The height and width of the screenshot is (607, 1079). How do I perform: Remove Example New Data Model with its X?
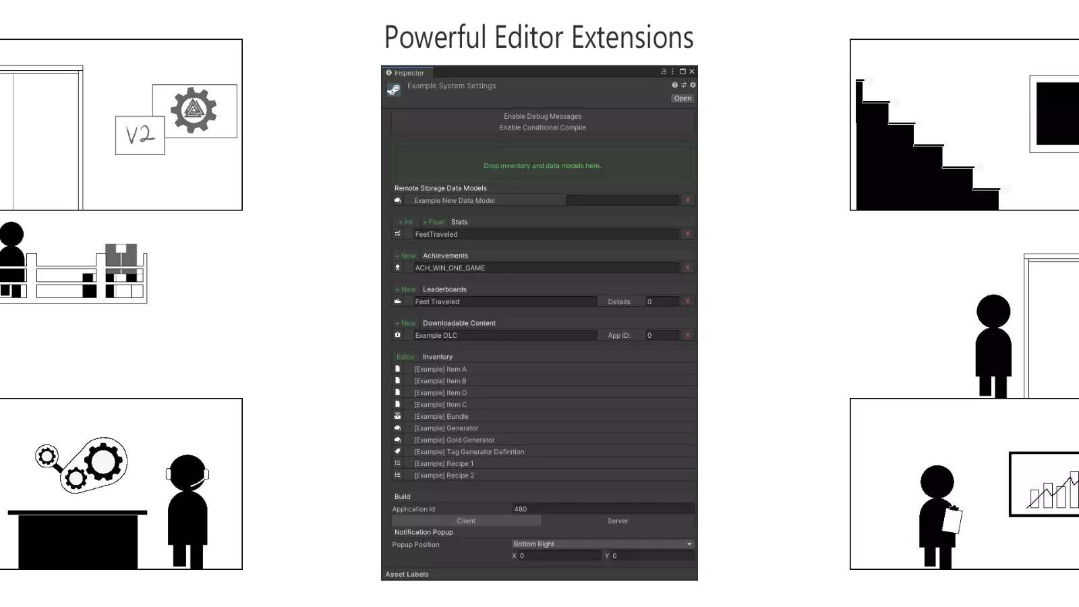[688, 200]
